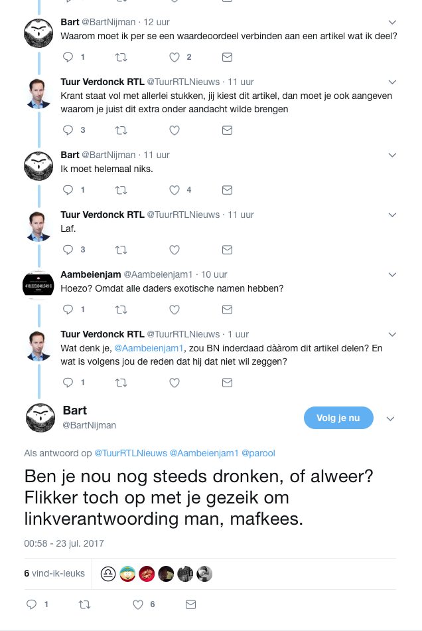
Task: Reply to the main Bart tweet
Action: tap(31, 604)
